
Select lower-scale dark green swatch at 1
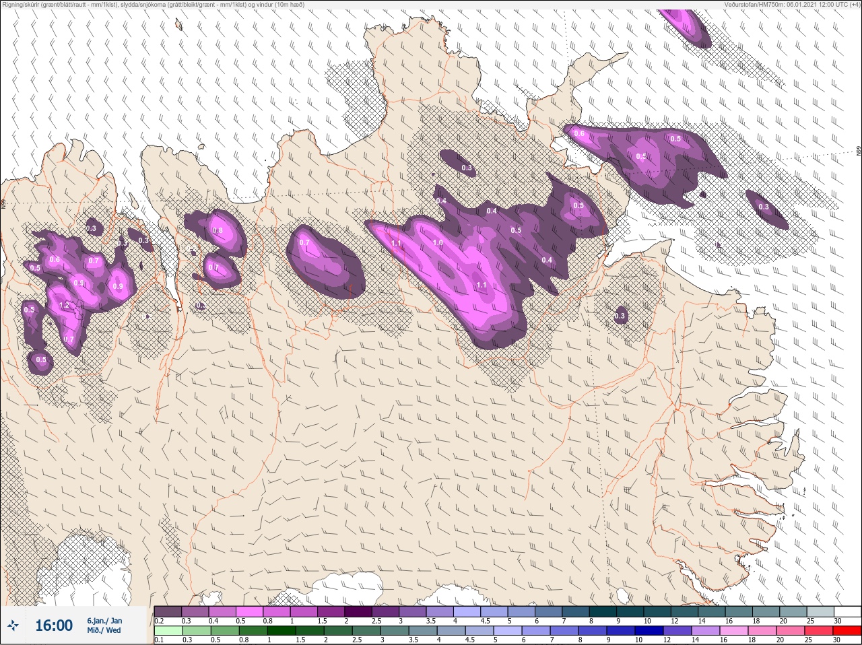[281, 631]
